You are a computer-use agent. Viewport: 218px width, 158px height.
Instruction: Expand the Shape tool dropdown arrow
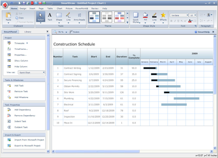(x=59, y=23)
